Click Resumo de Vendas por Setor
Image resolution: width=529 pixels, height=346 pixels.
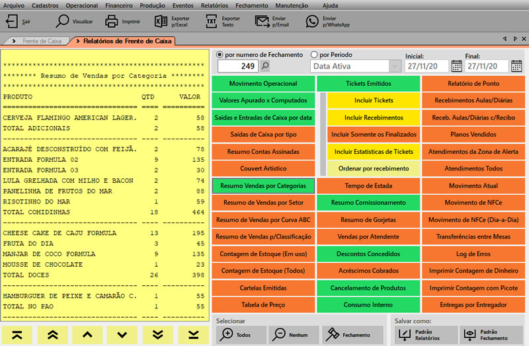pos(263,203)
